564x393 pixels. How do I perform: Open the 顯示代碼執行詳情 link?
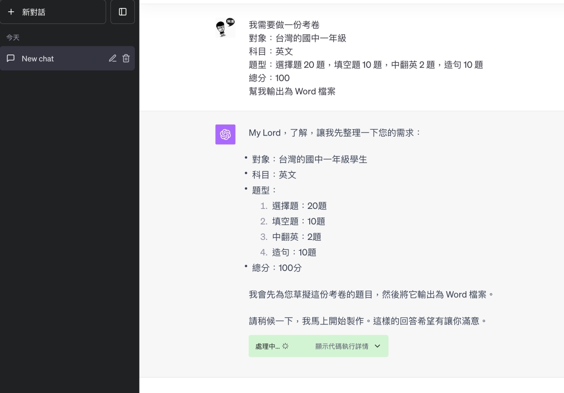click(x=342, y=347)
